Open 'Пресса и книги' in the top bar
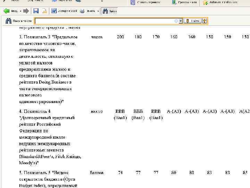 (184, 2)
